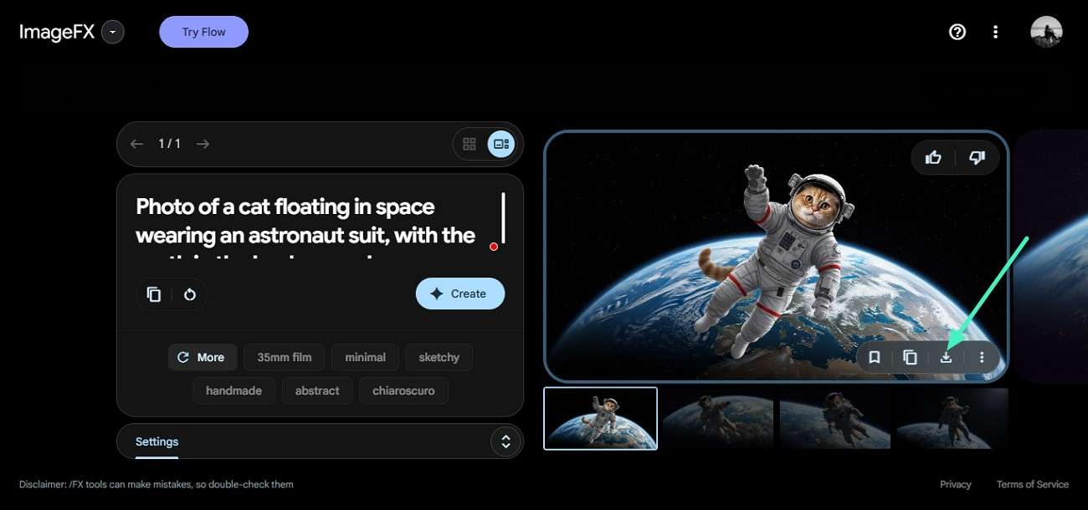This screenshot has height=510, width=1088.
Task: Click the ImageFX logo text
Action: click(x=57, y=33)
